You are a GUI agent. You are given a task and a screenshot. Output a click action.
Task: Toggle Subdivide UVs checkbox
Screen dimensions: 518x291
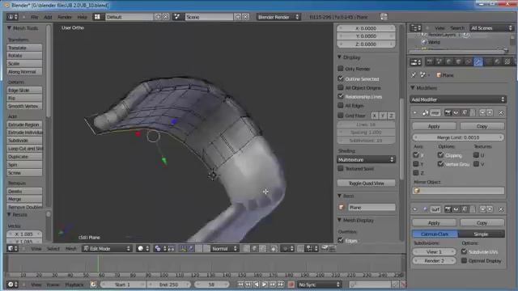pyautogui.click(x=464, y=251)
